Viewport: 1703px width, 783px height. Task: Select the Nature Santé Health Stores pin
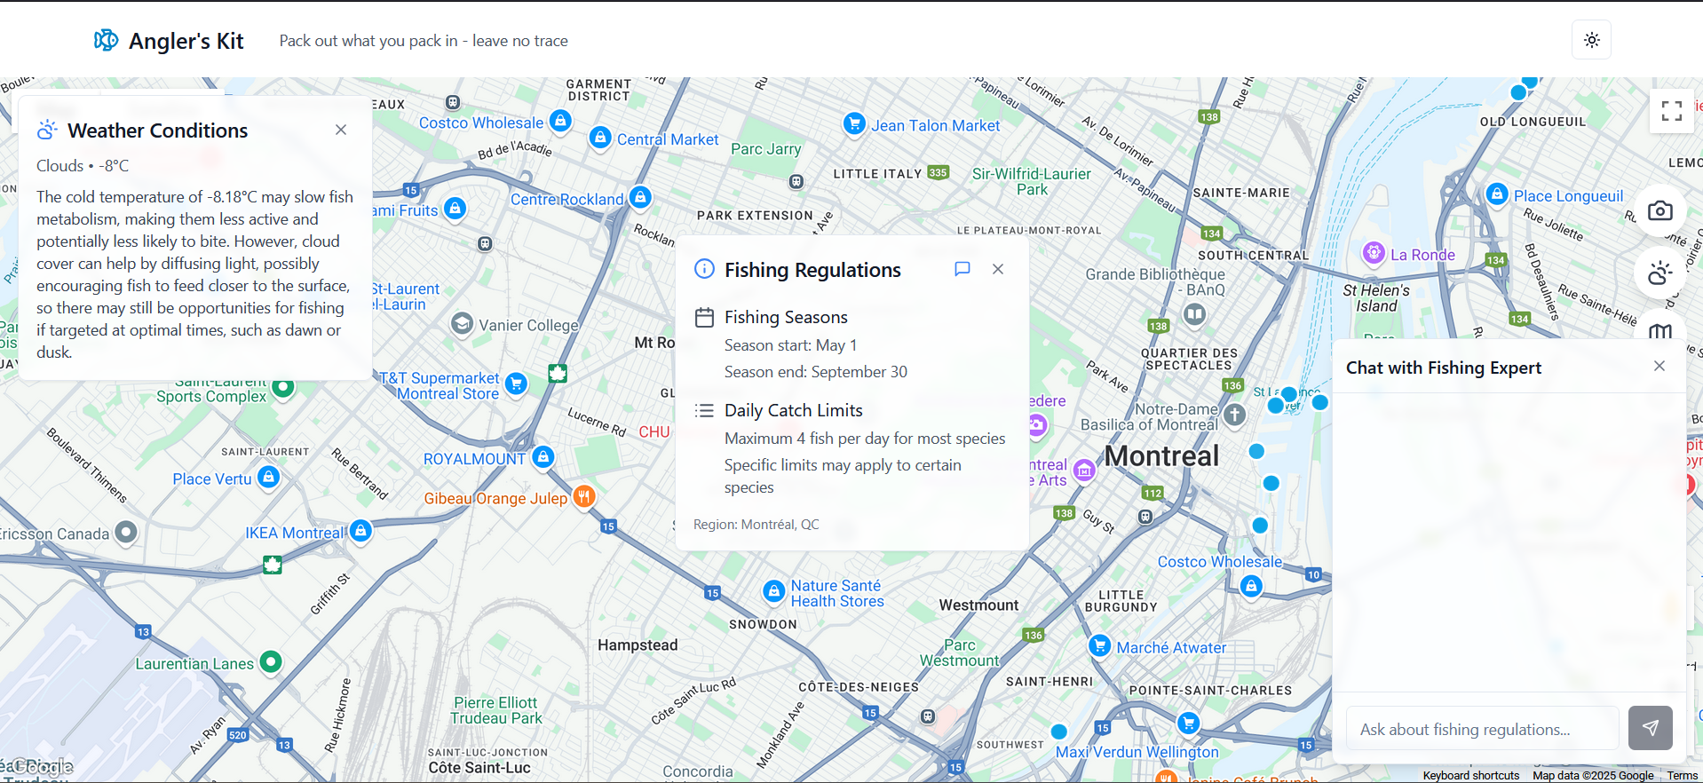[774, 590]
